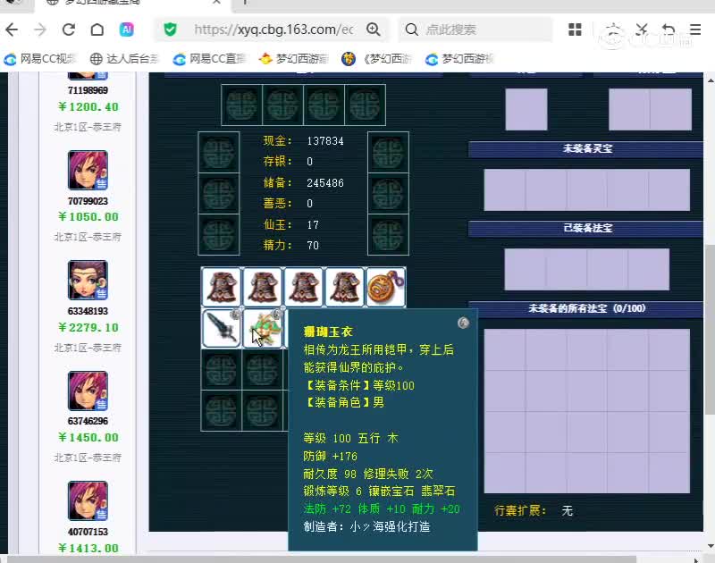Open the 梦幻西游藏 bookmark with bird icon
Image resolution: width=715 pixels, height=563 pixels.
(293, 59)
